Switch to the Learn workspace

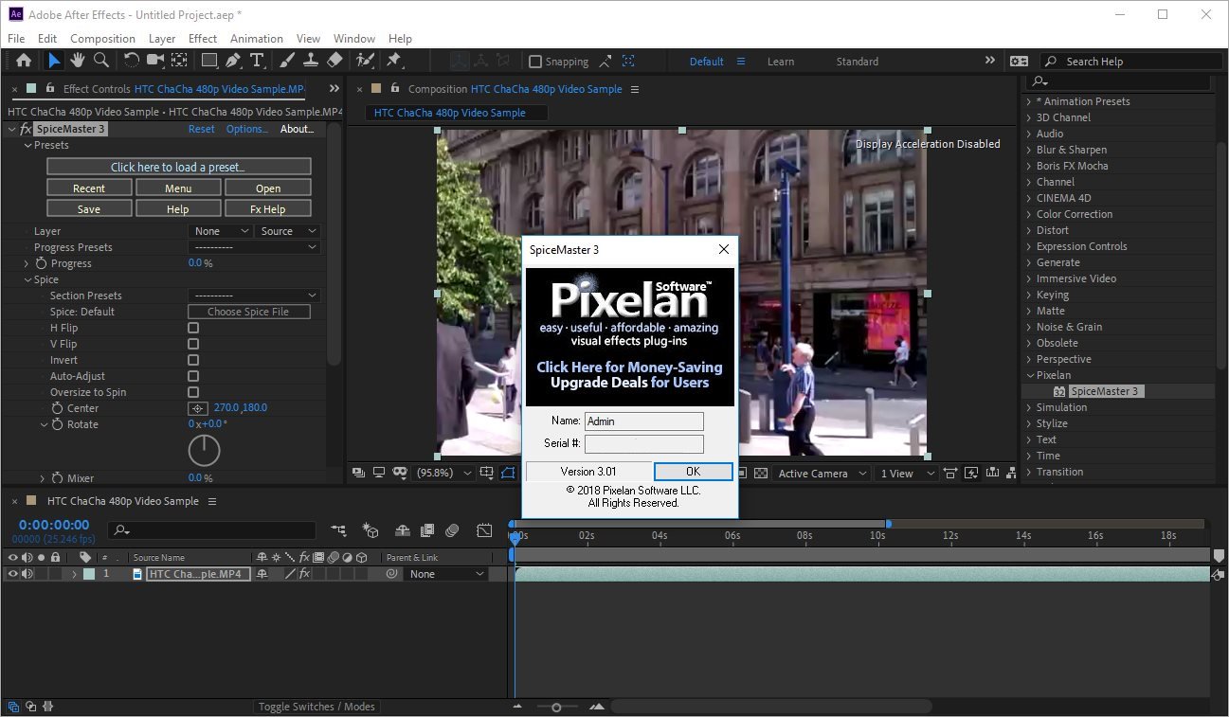[x=781, y=62]
